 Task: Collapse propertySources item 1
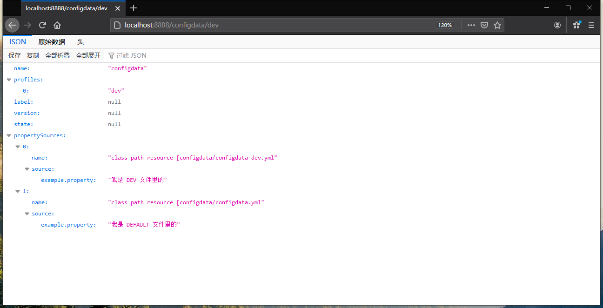(18, 191)
